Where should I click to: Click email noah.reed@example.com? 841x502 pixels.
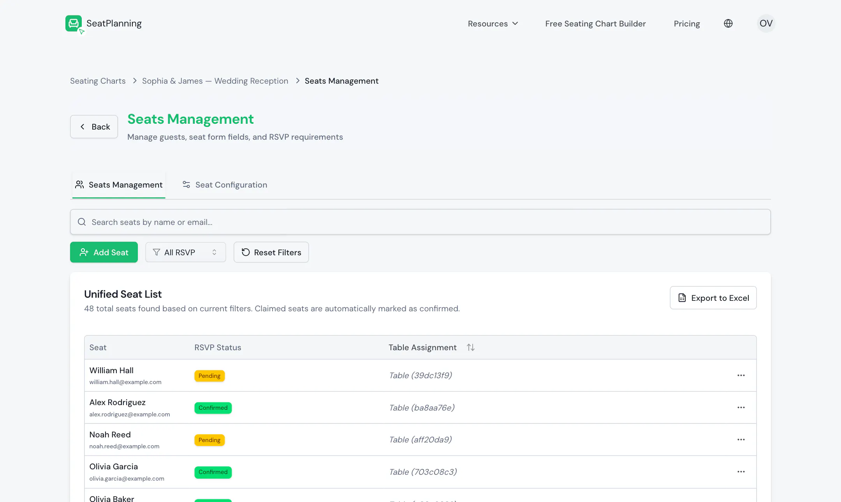(x=124, y=446)
